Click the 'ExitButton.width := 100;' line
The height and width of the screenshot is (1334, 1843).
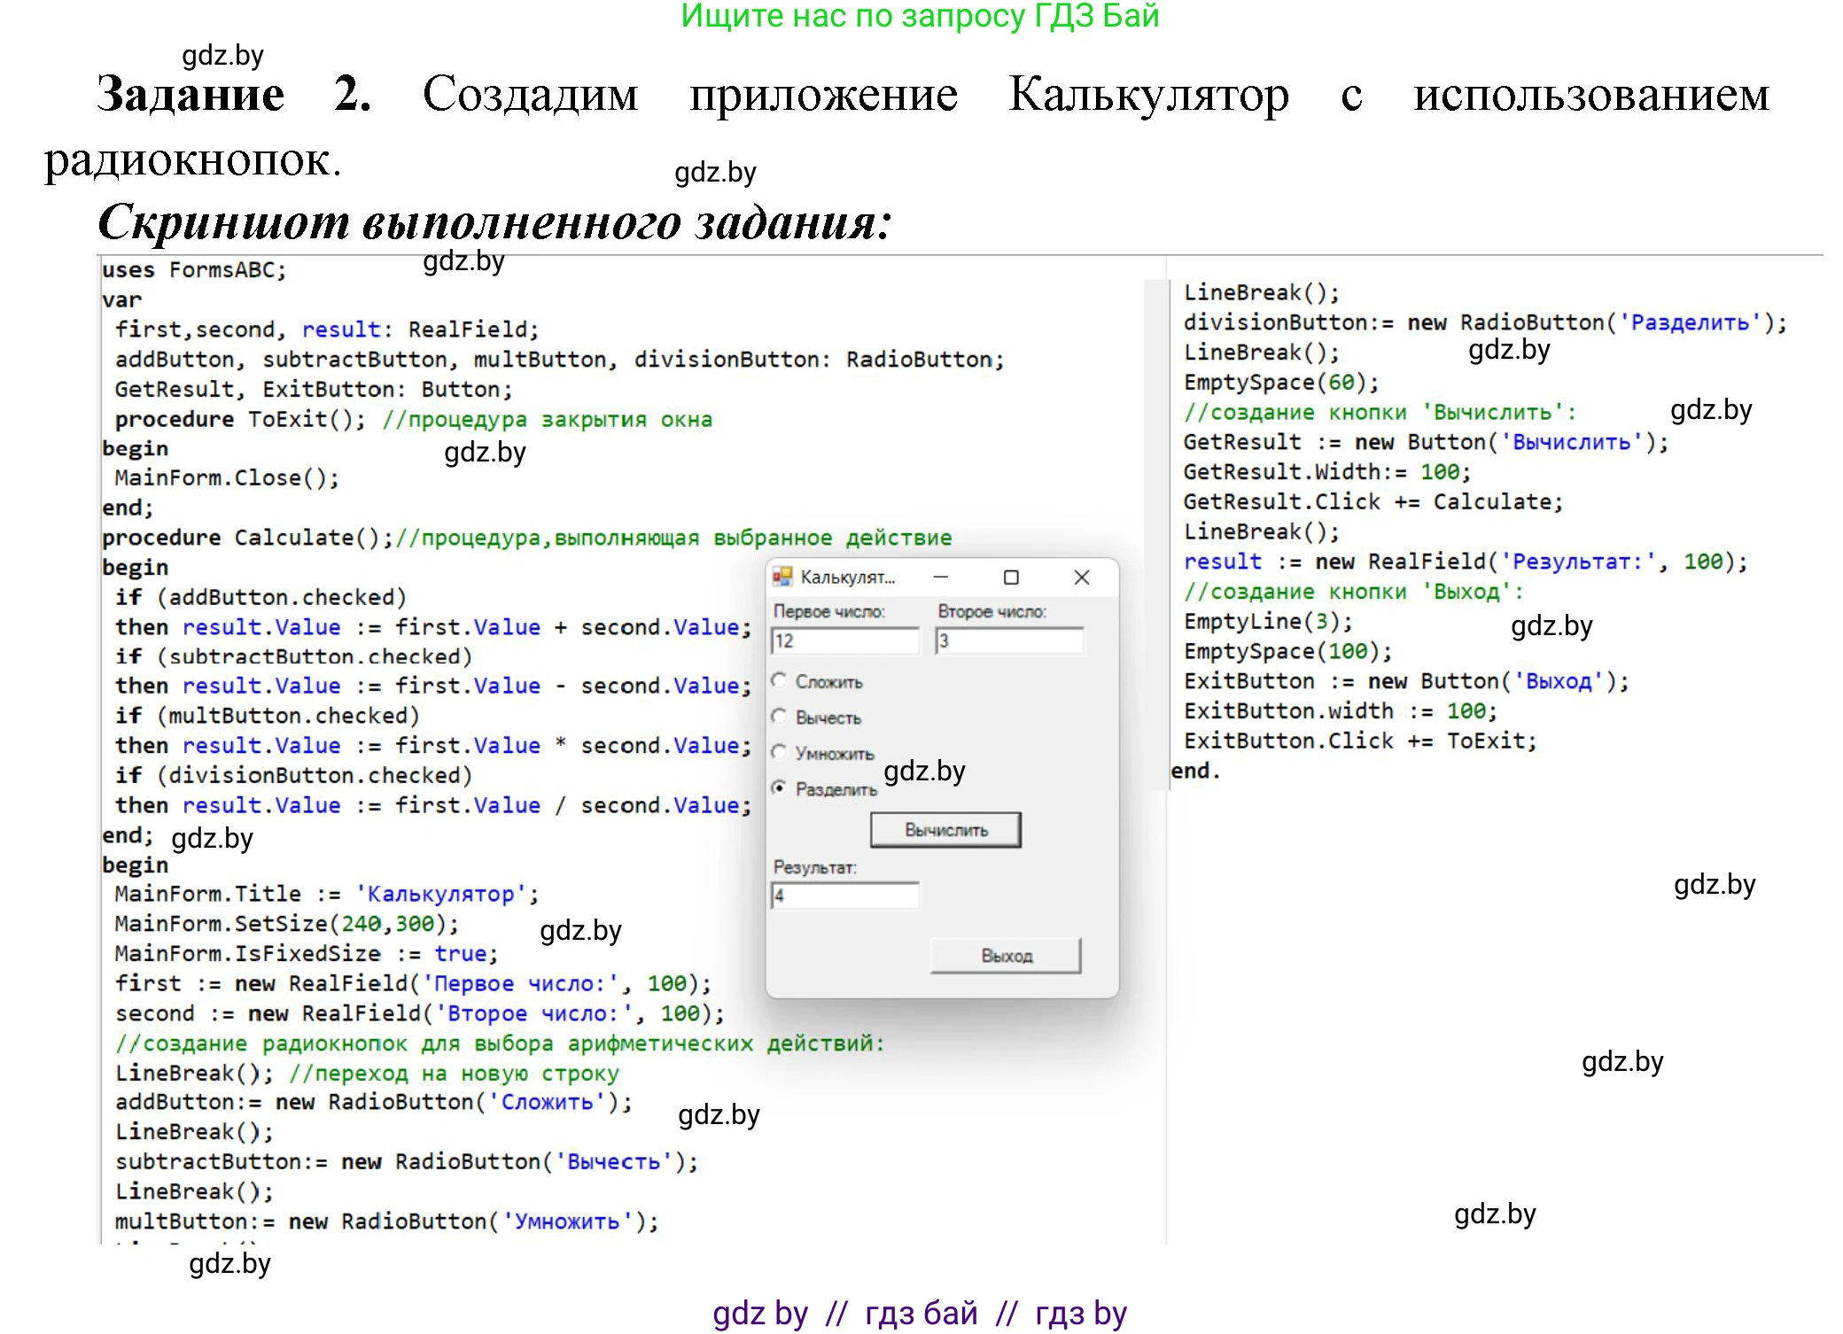click(1341, 711)
